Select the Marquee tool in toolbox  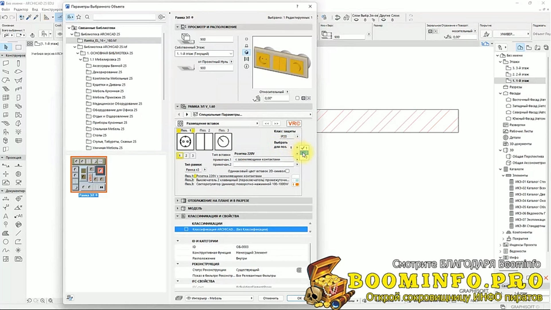click(18, 47)
